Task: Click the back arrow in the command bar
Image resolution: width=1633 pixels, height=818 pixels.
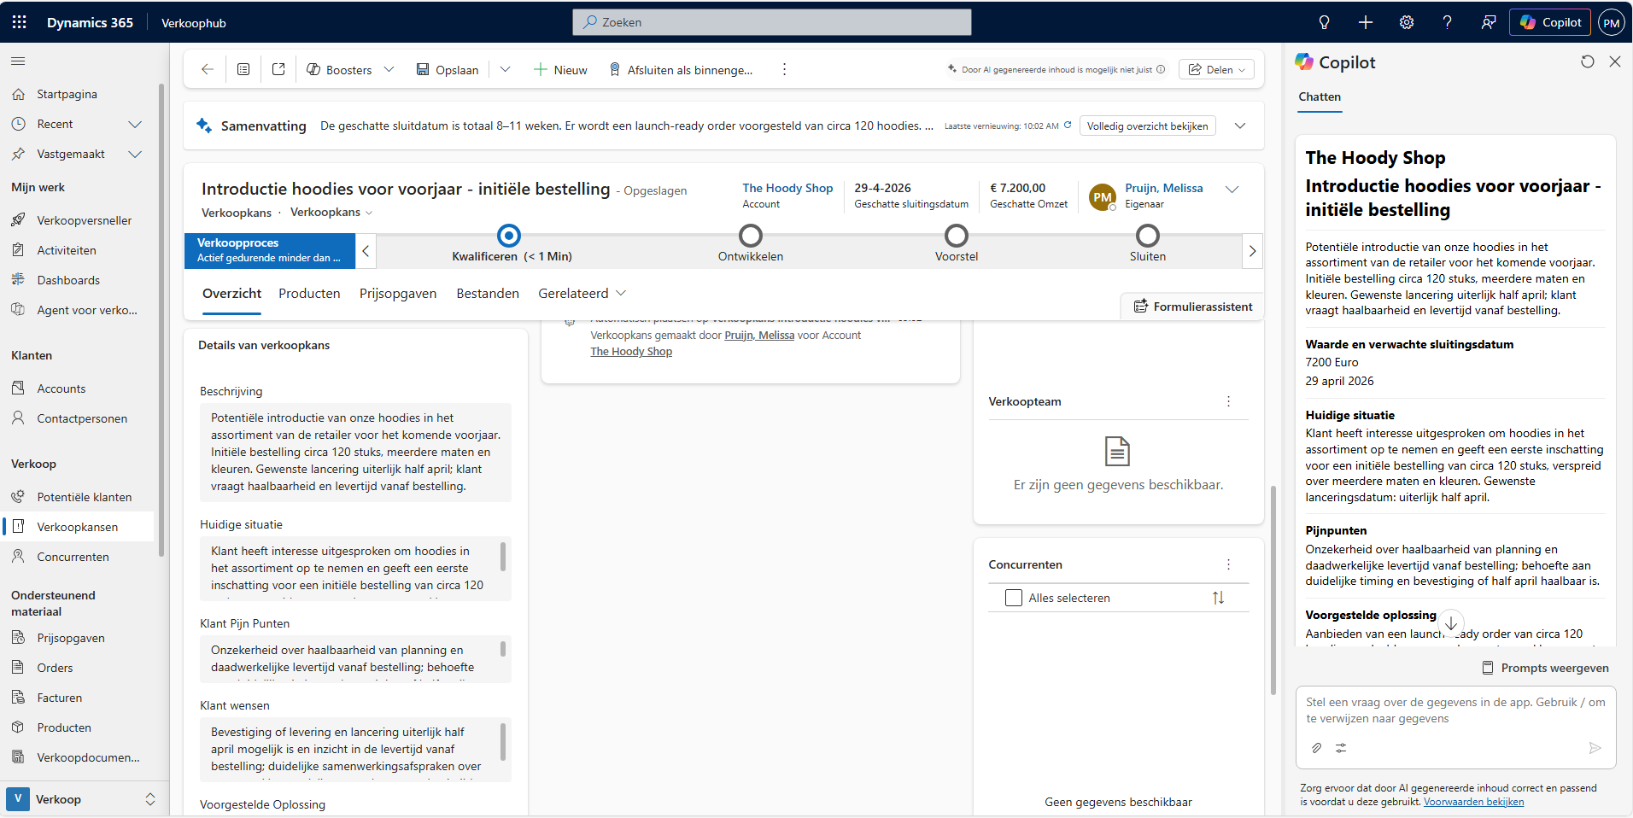Action: point(207,69)
